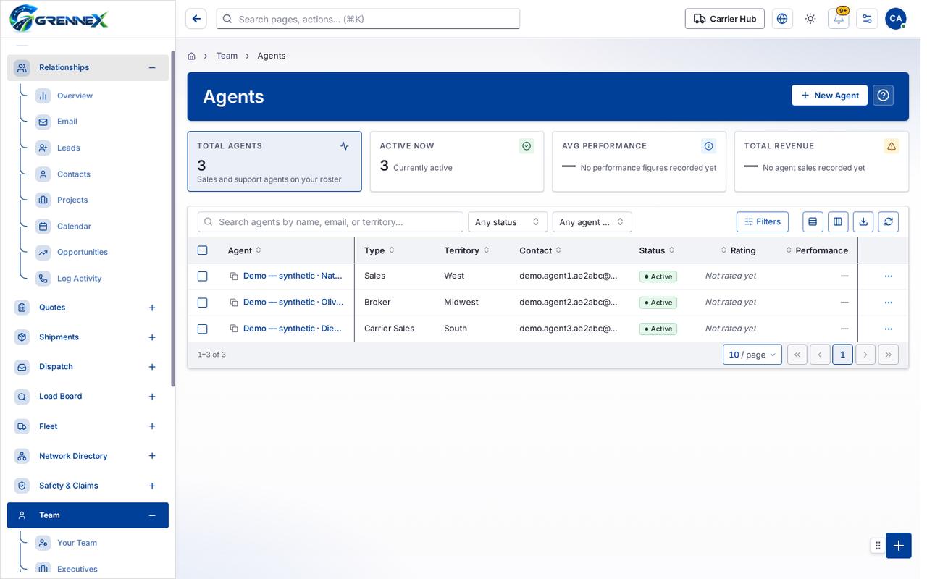The height and width of the screenshot is (579, 927).
Task: Open the column layout icon
Action: [x=838, y=222]
